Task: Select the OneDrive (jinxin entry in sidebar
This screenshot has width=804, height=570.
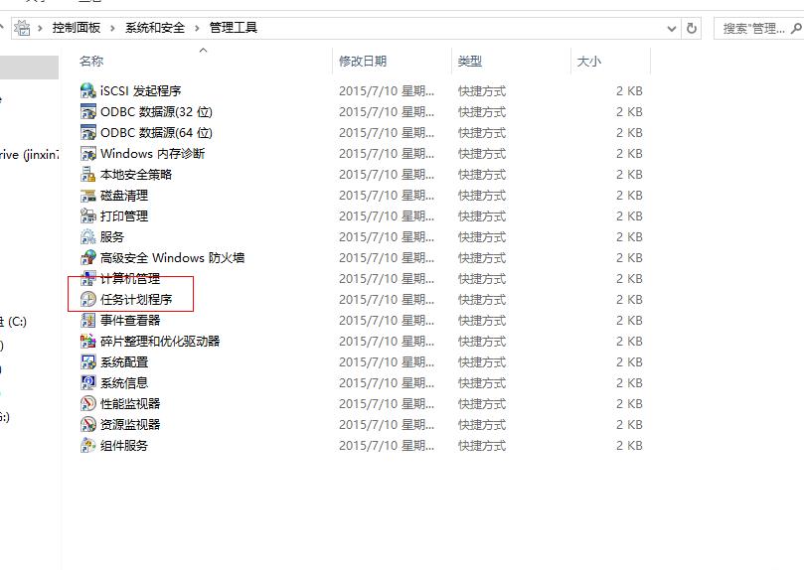Action: pyautogui.click(x=29, y=154)
